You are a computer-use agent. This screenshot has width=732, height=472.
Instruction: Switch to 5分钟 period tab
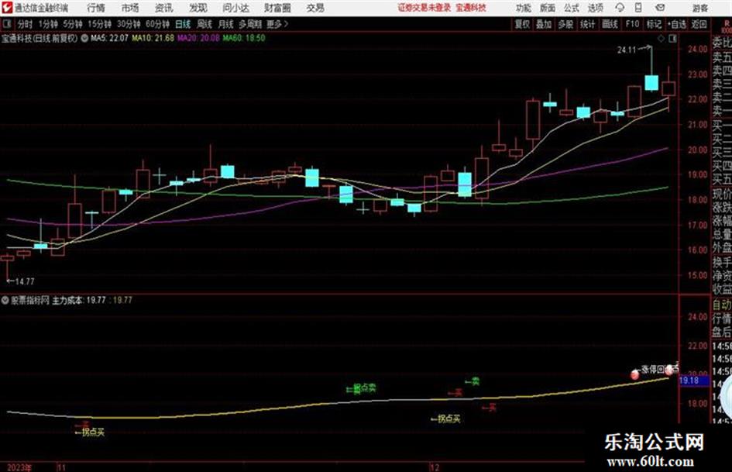[x=72, y=24]
